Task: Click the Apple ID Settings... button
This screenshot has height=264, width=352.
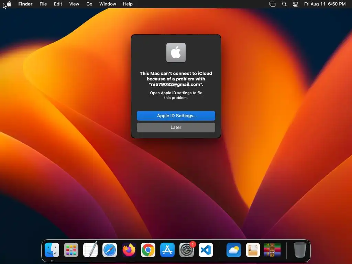Action: [176, 116]
